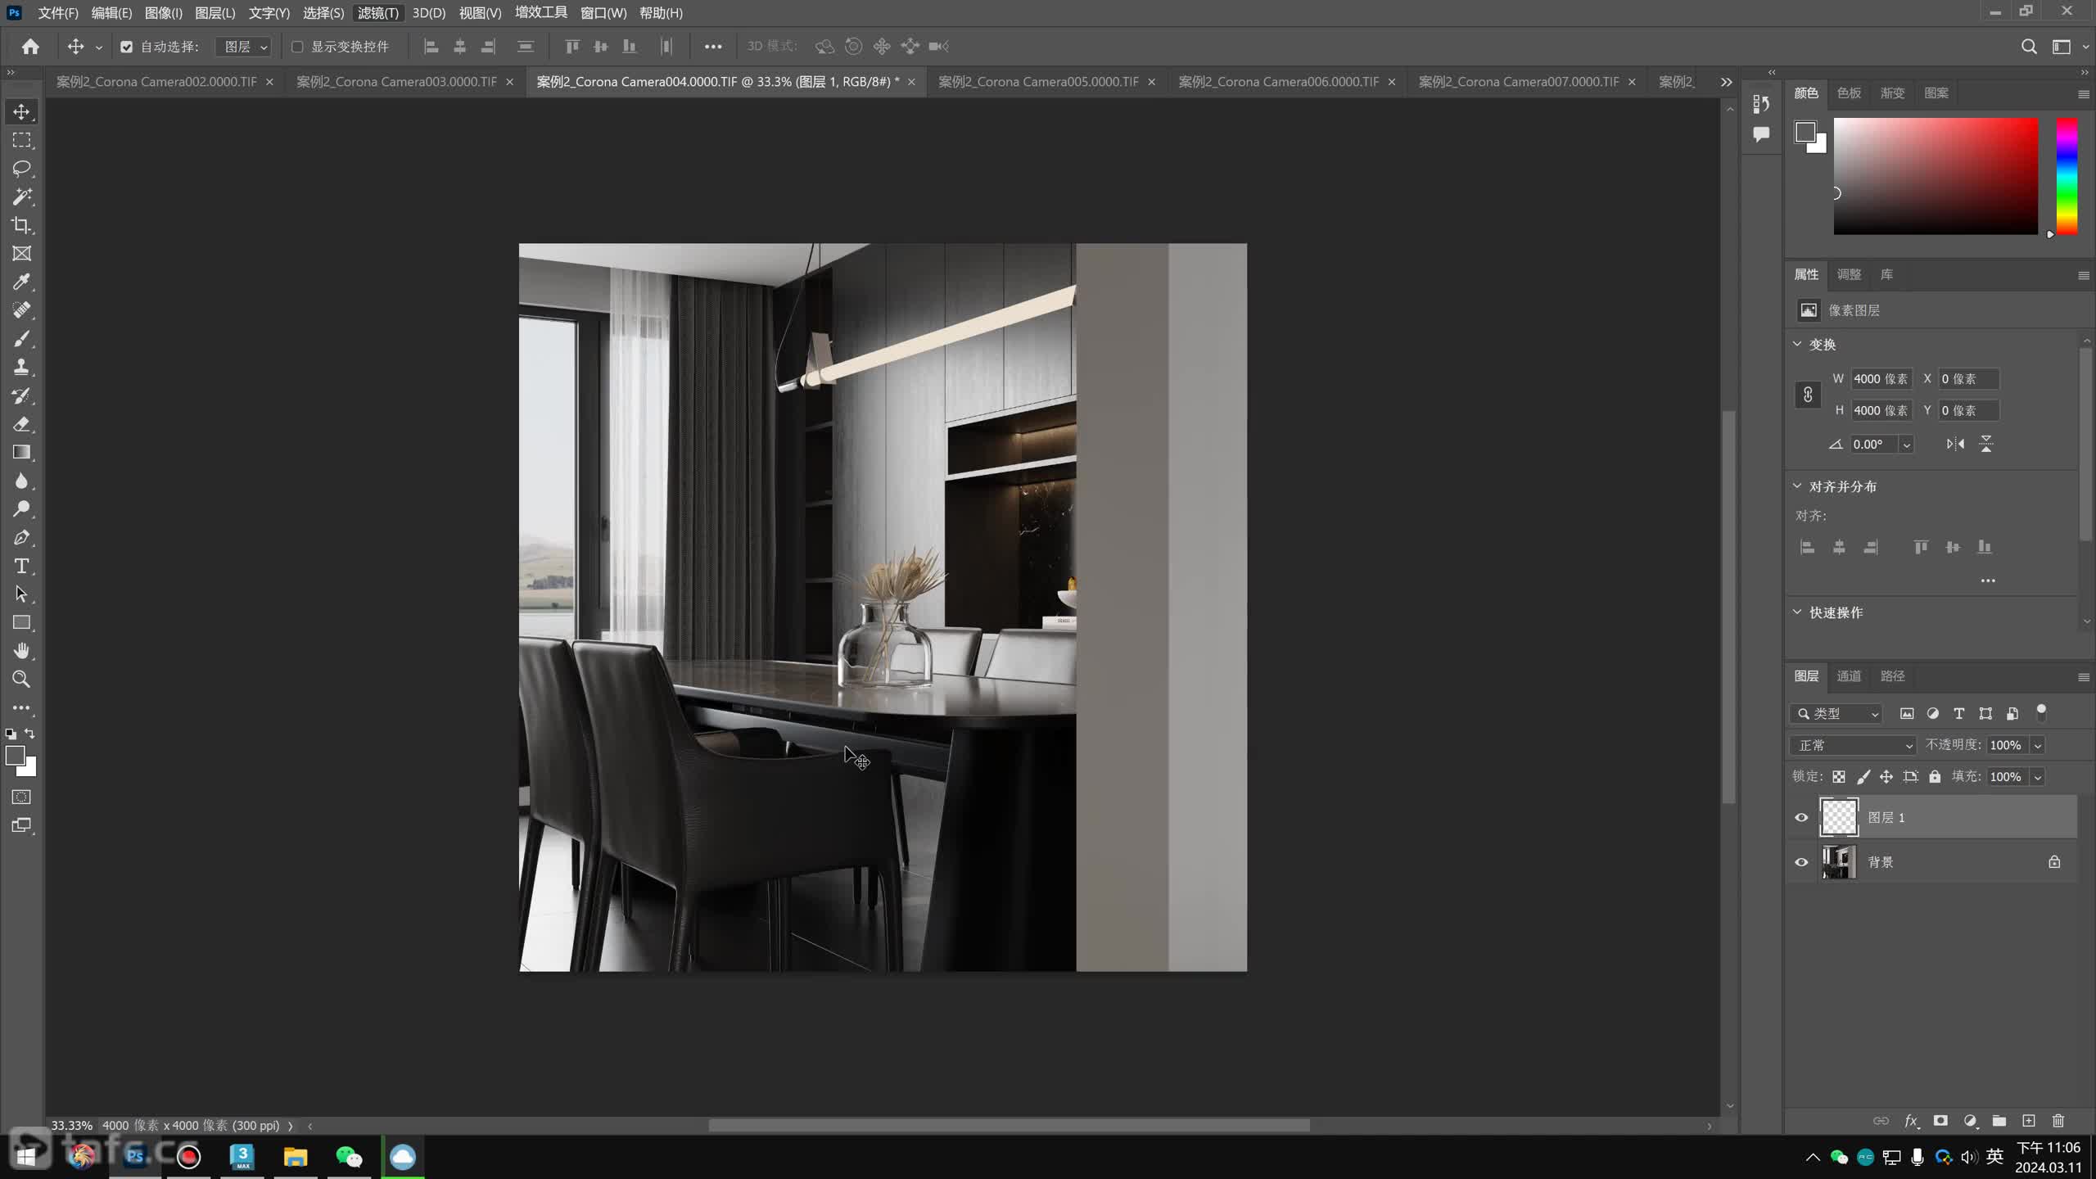Select the Move tool
2096x1179 pixels.
tap(22, 111)
